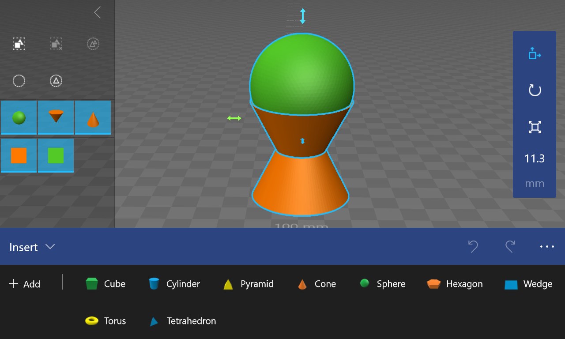Collapse the left panel with the chevron

pos(97,12)
